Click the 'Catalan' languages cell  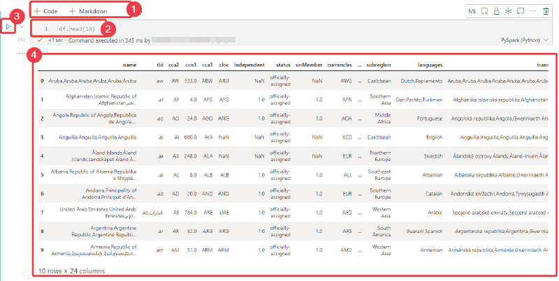click(x=433, y=194)
